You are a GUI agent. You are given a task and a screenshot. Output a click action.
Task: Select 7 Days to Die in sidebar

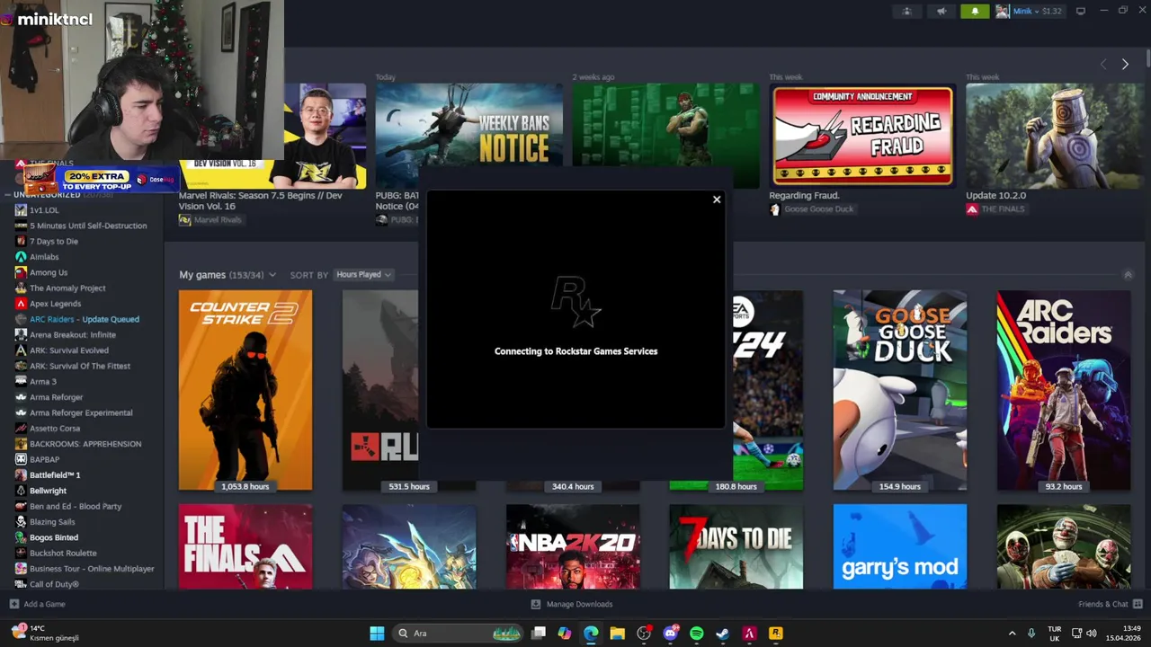click(x=54, y=241)
